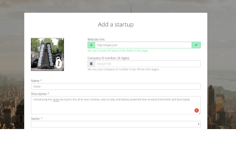This screenshot has height=147, width=236.
Task: Click the startup logo image
Action: (48, 54)
